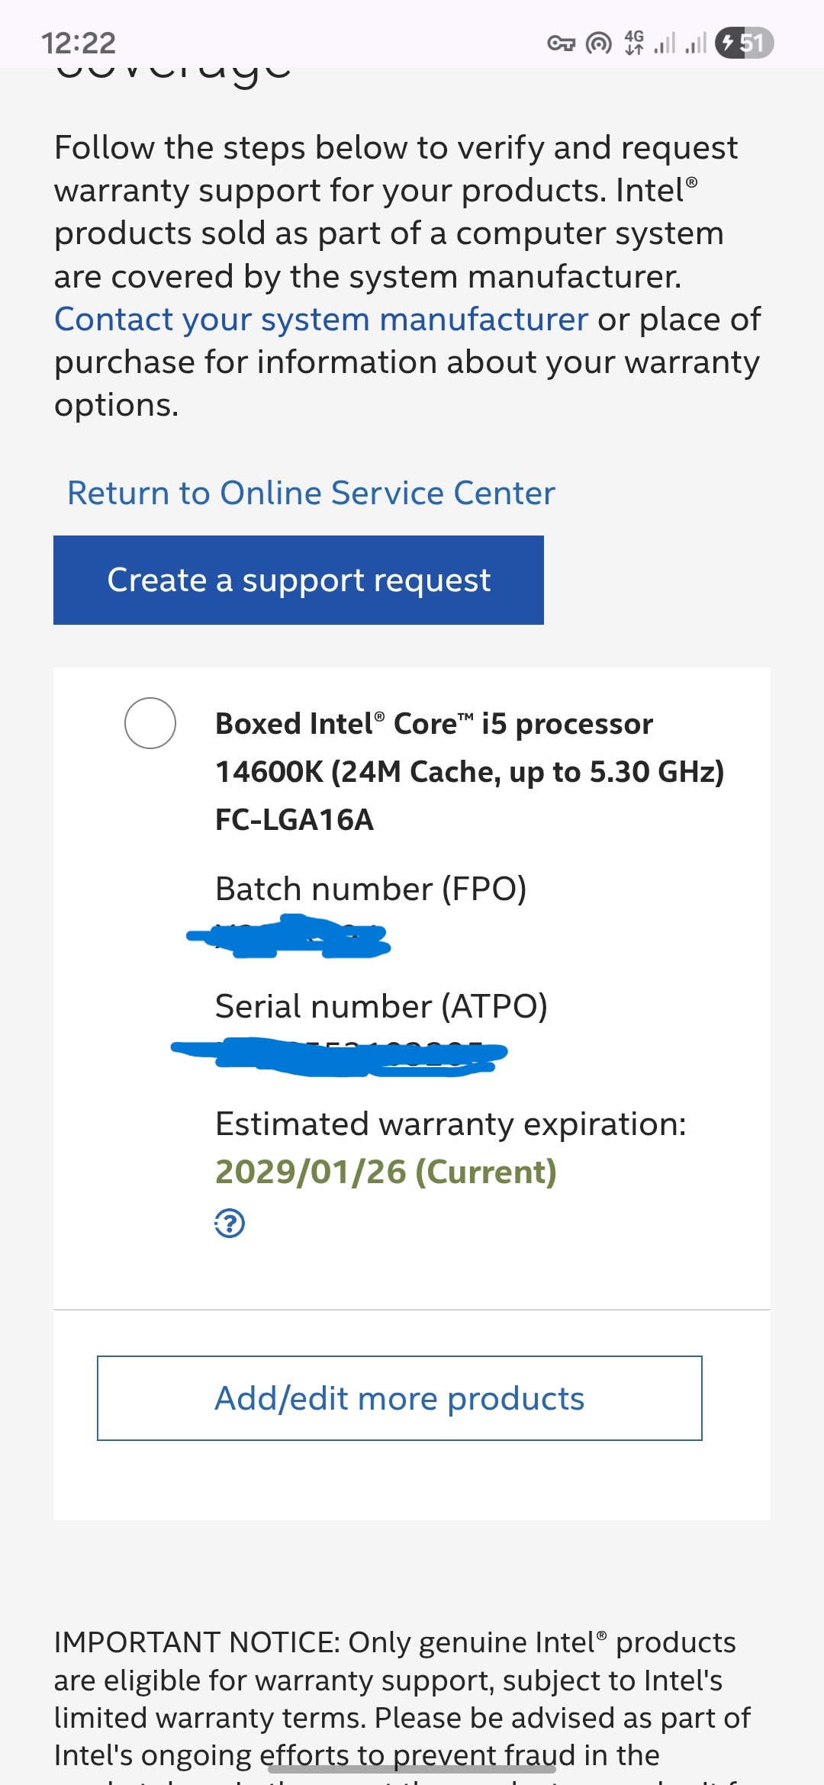Tap the 4G data indicator icon
824x1785 pixels.
coord(633,43)
